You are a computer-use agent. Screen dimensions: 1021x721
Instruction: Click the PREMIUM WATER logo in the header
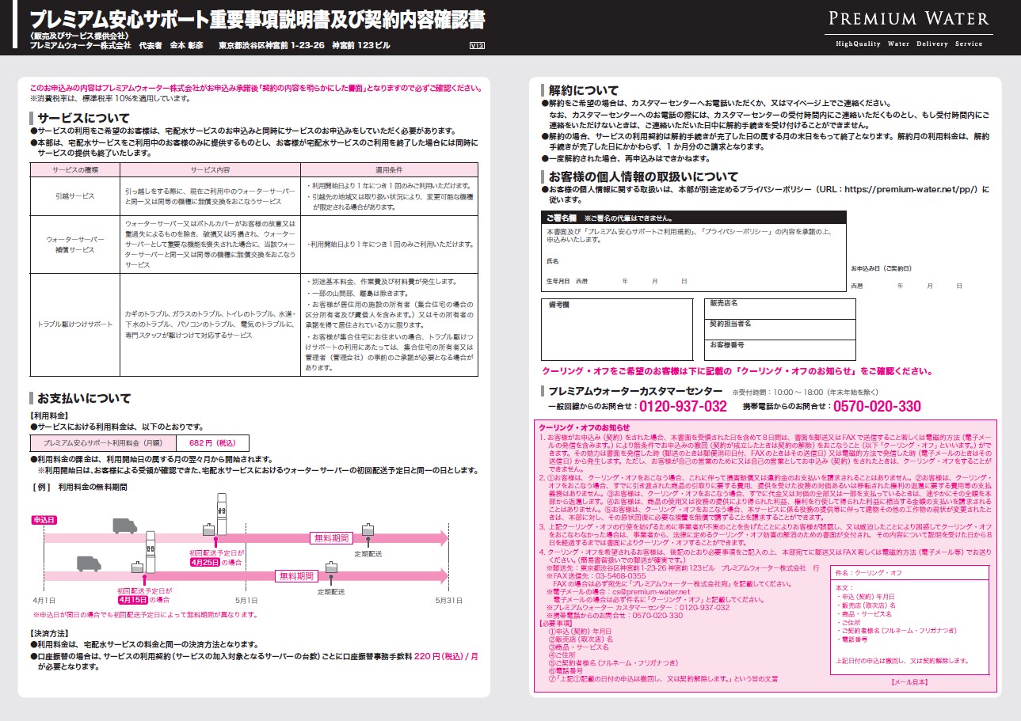[909, 19]
